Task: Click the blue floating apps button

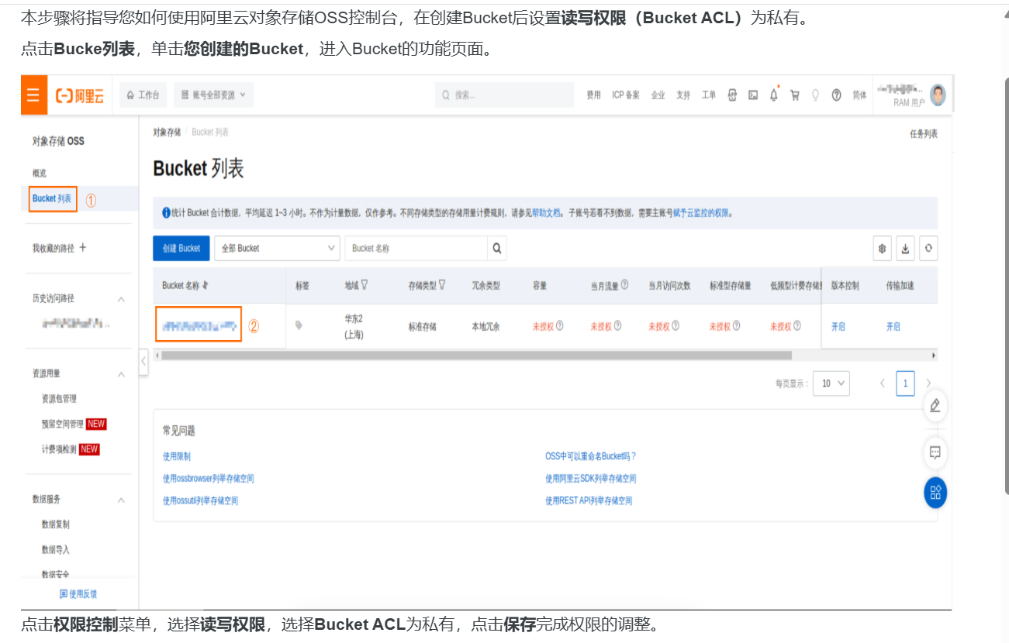Action: [935, 493]
